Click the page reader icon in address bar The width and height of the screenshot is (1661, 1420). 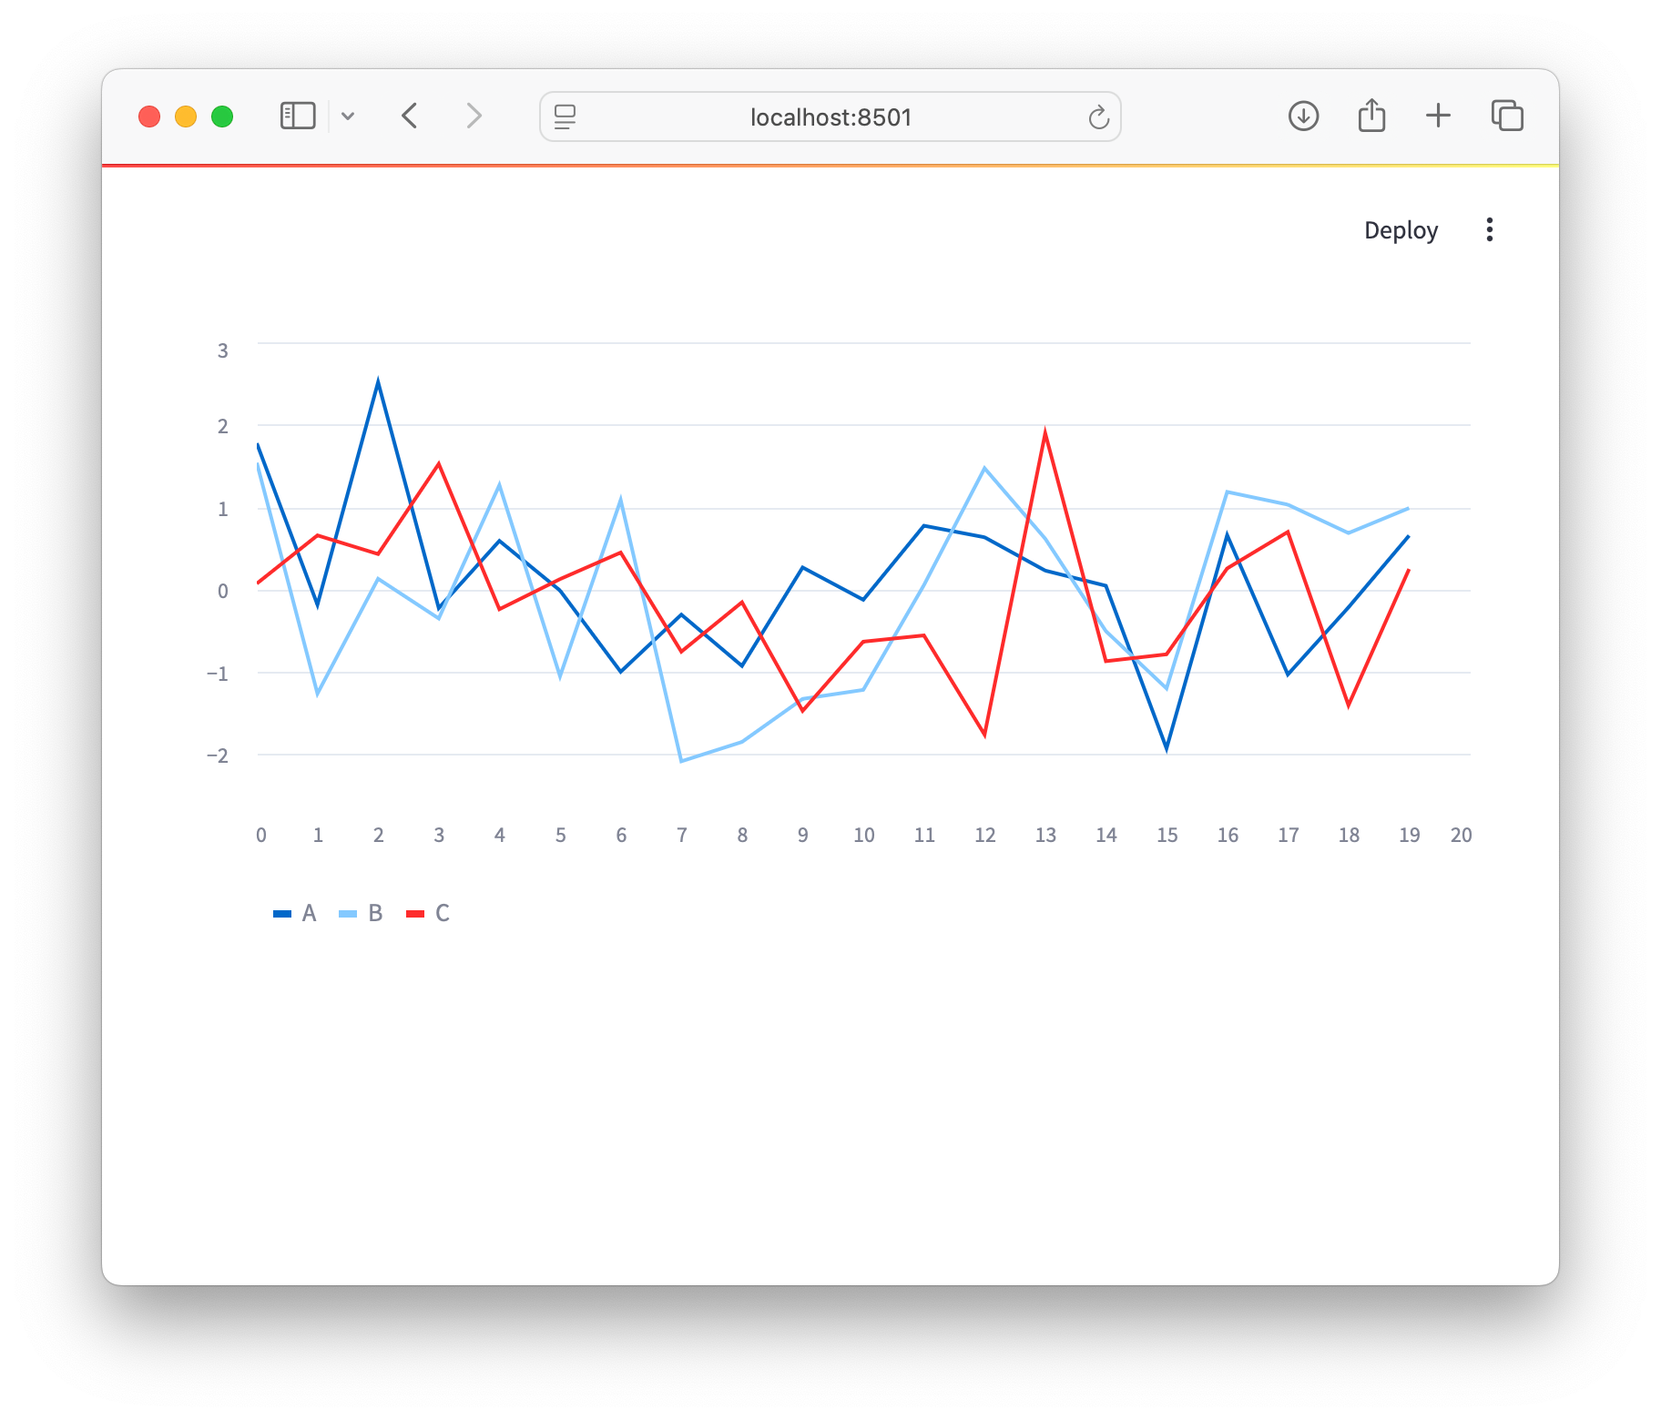coord(565,117)
